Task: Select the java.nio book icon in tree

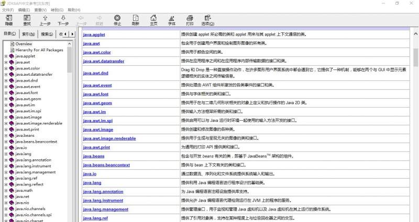Action: tap(12, 203)
